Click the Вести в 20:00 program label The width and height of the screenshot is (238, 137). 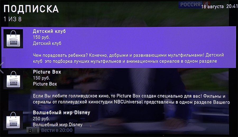56,130
